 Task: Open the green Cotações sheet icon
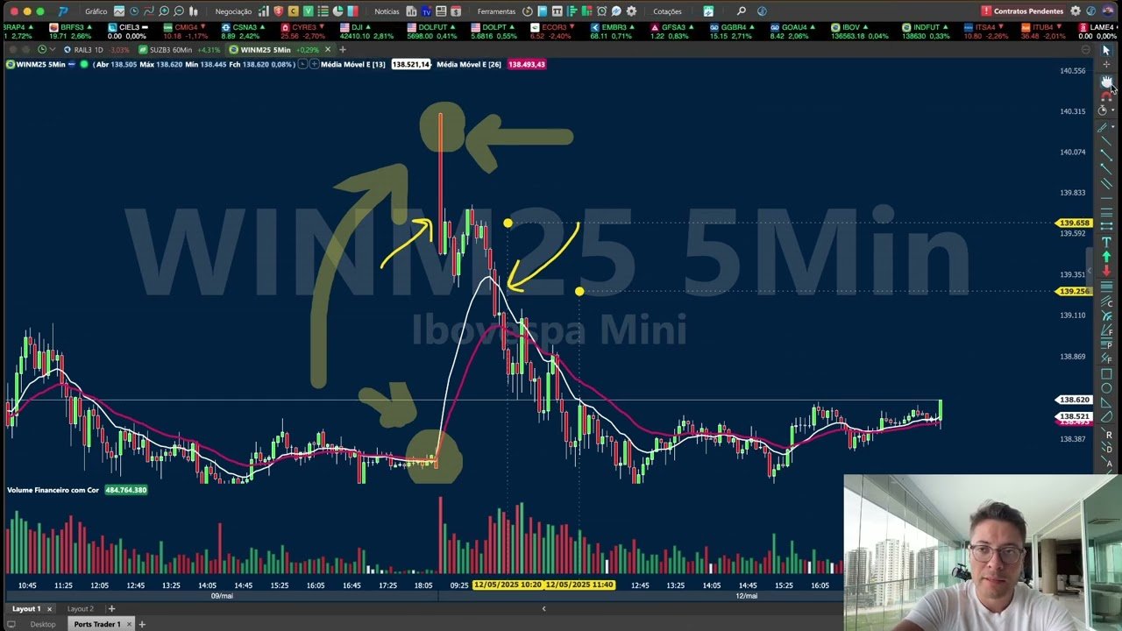click(708, 11)
